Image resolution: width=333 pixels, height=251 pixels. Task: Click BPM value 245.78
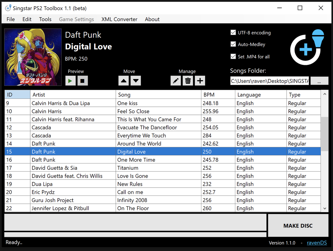210,160
